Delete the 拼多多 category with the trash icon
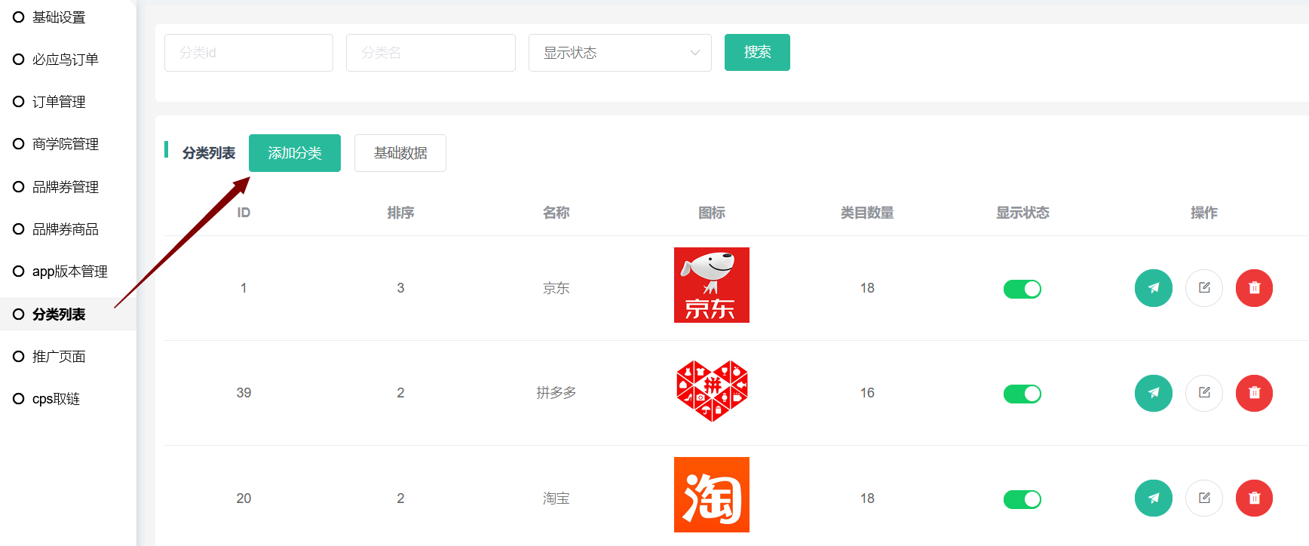Image resolution: width=1309 pixels, height=546 pixels. [1255, 393]
